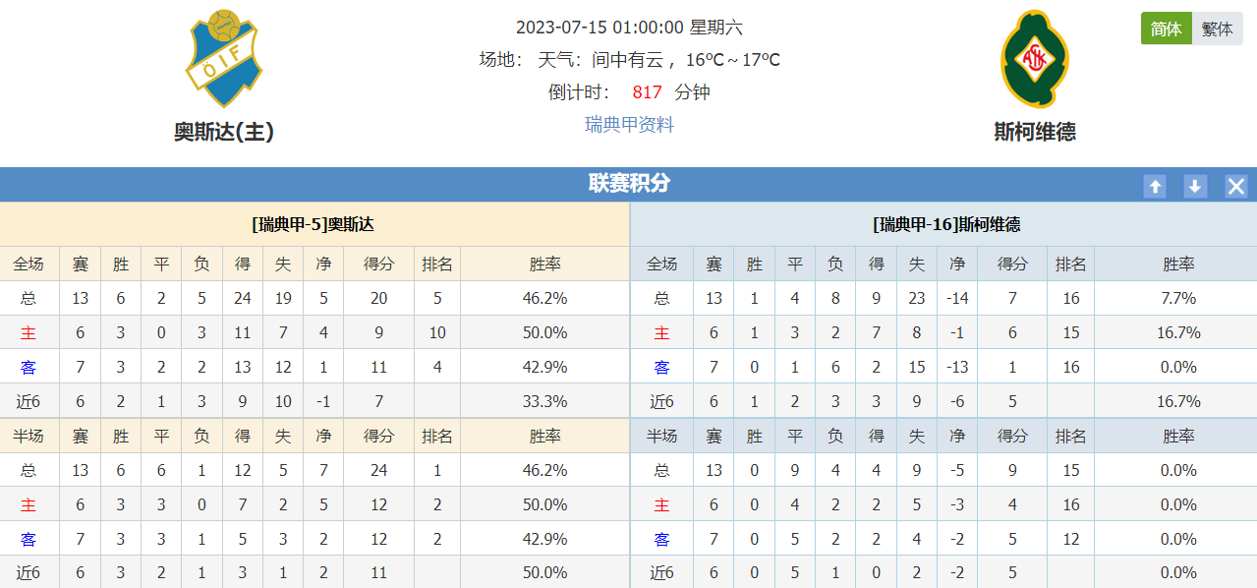This screenshot has height=588, width=1257.
Task: Click the 排名 column header in 斯柯维德 full-time table
Action: click(1071, 264)
